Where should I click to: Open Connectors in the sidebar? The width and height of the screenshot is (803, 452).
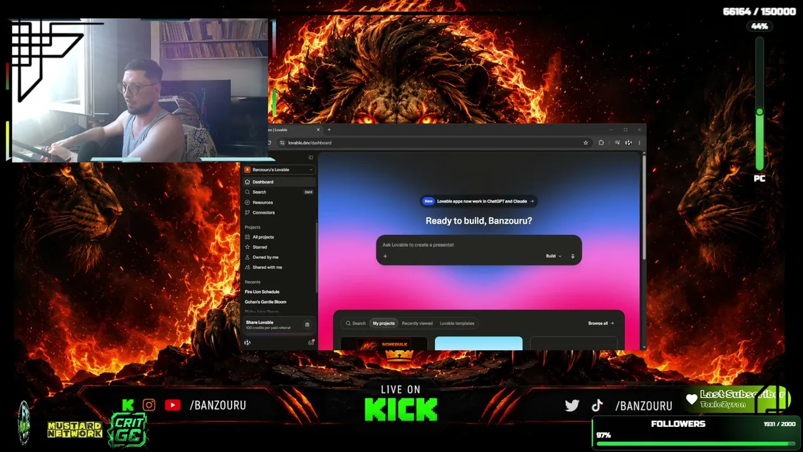pyautogui.click(x=279, y=212)
